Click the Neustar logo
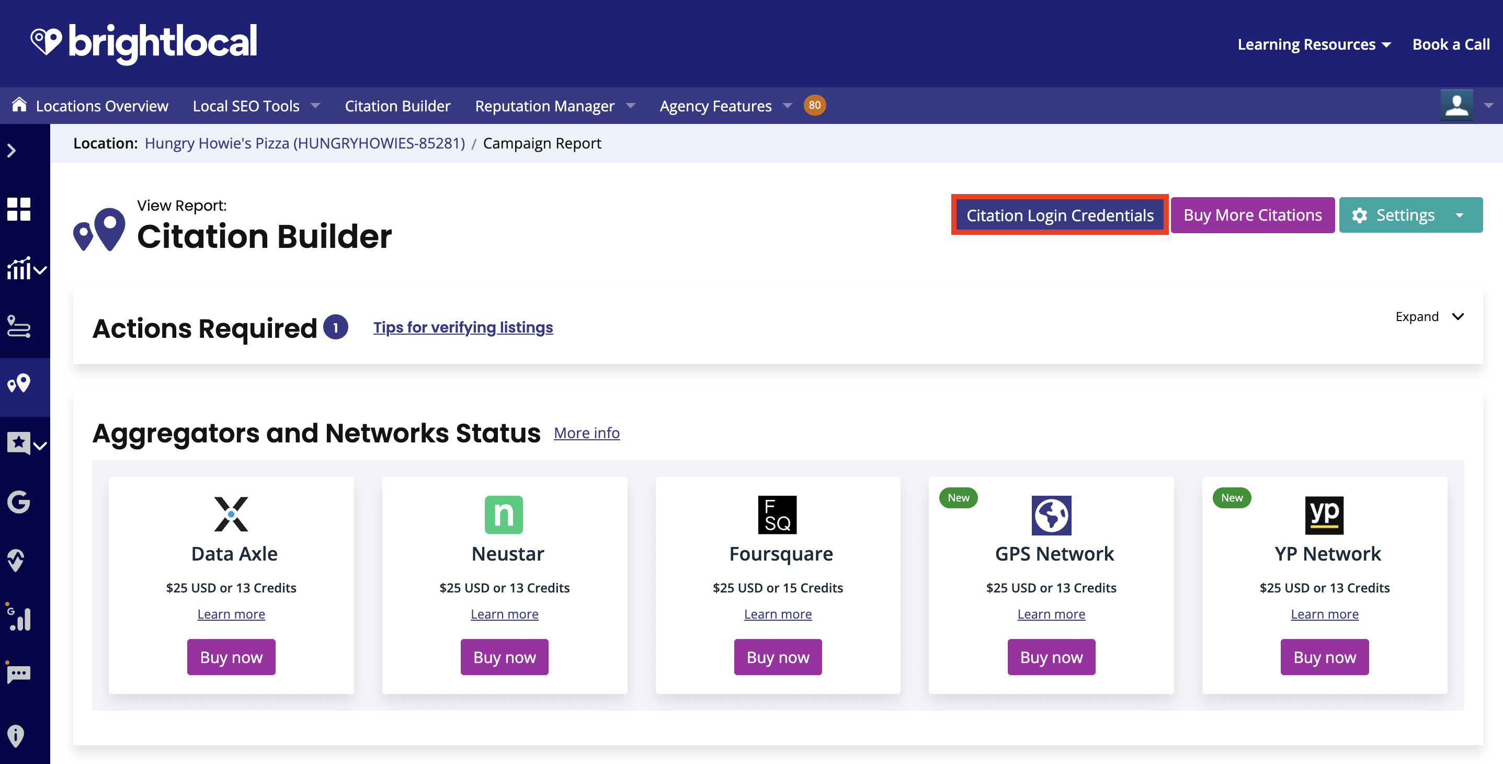This screenshot has height=764, width=1503. pyautogui.click(x=504, y=515)
